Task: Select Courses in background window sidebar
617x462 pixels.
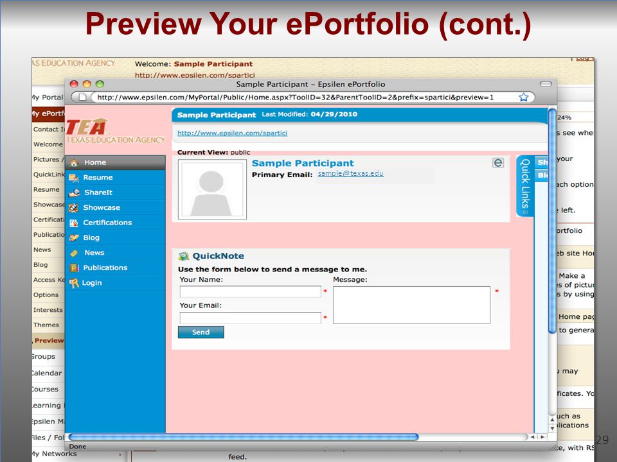Action: coord(45,389)
